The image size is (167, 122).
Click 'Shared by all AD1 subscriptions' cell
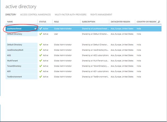click(x=95, y=71)
